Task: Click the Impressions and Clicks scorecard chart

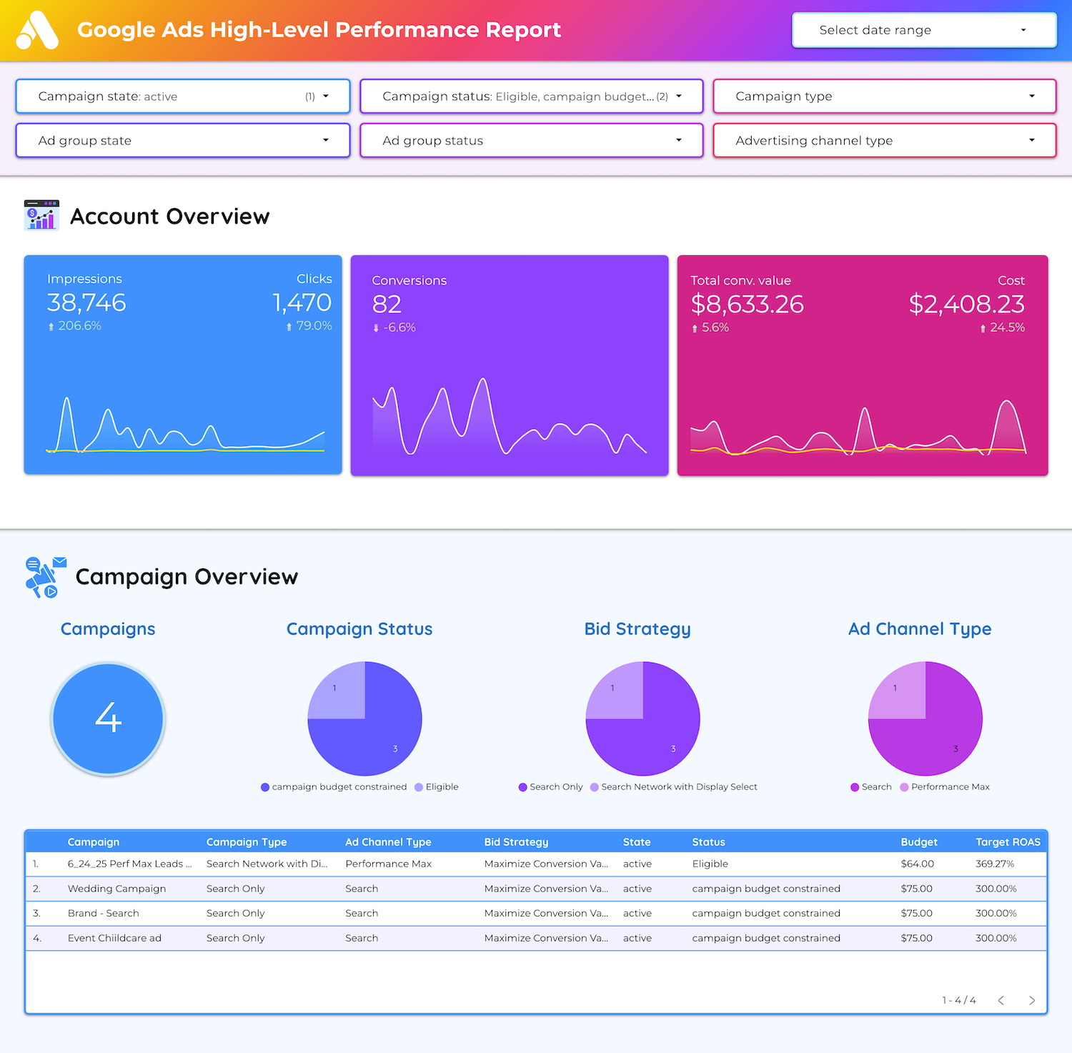Action: (183, 365)
